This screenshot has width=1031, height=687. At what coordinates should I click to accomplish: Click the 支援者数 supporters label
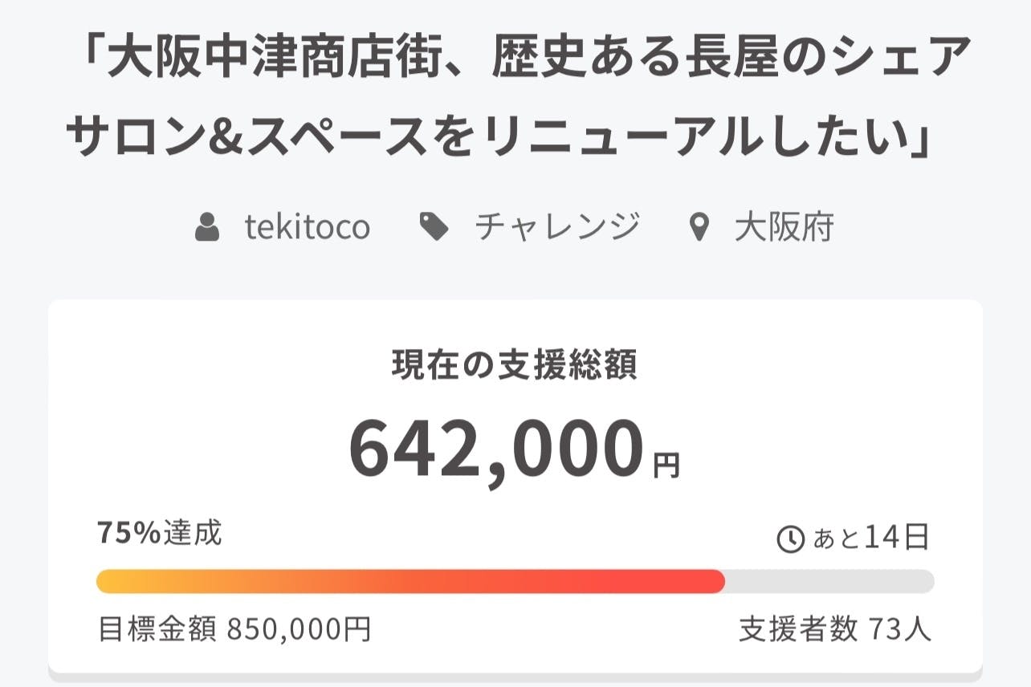[798, 630]
